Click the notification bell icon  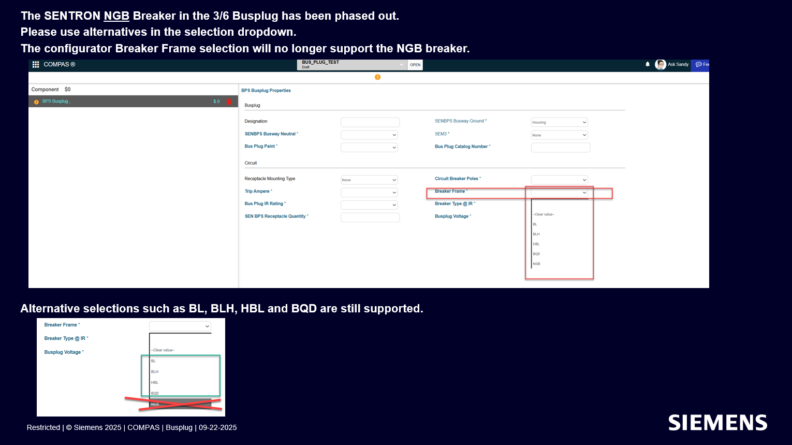coord(647,65)
